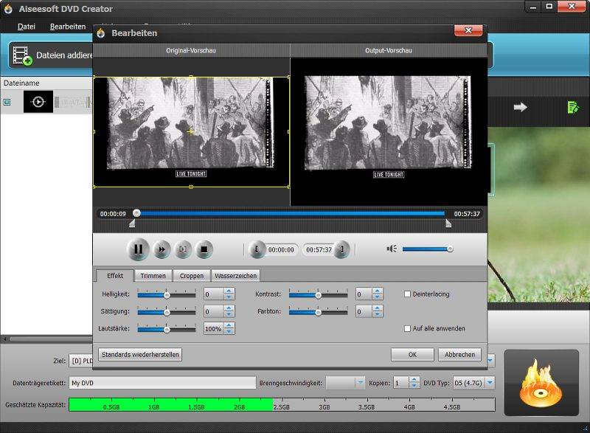
Task: Minimize the Aiseesoft DVD Creator window
Action: tap(532, 7)
